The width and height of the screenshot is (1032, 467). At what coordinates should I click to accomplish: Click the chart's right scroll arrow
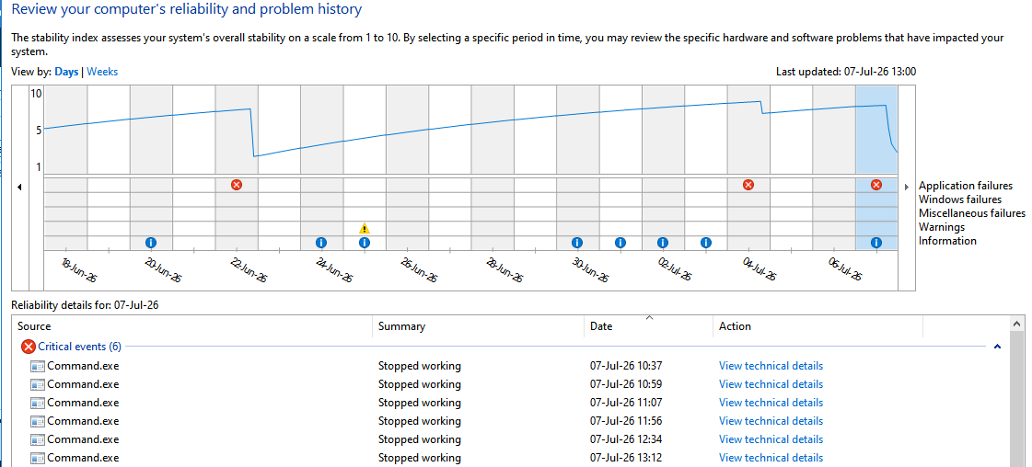coord(907,188)
